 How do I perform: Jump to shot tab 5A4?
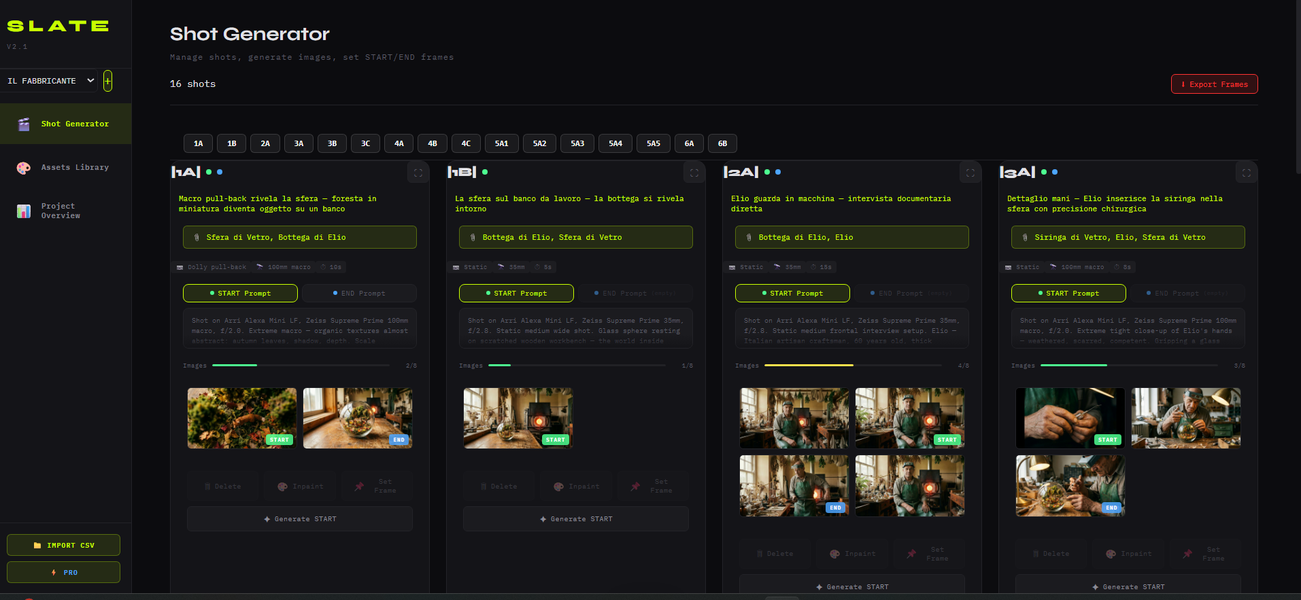615,143
